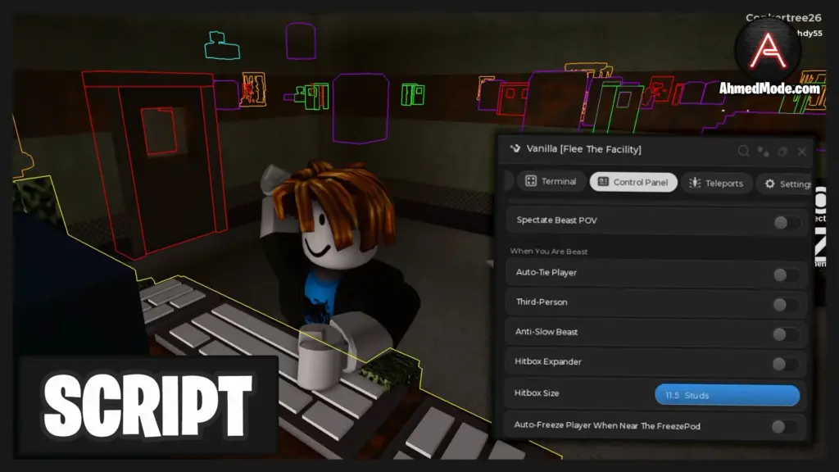The image size is (839, 472).
Task: Click the Terminal tab grid icon
Action: (x=531, y=181)
